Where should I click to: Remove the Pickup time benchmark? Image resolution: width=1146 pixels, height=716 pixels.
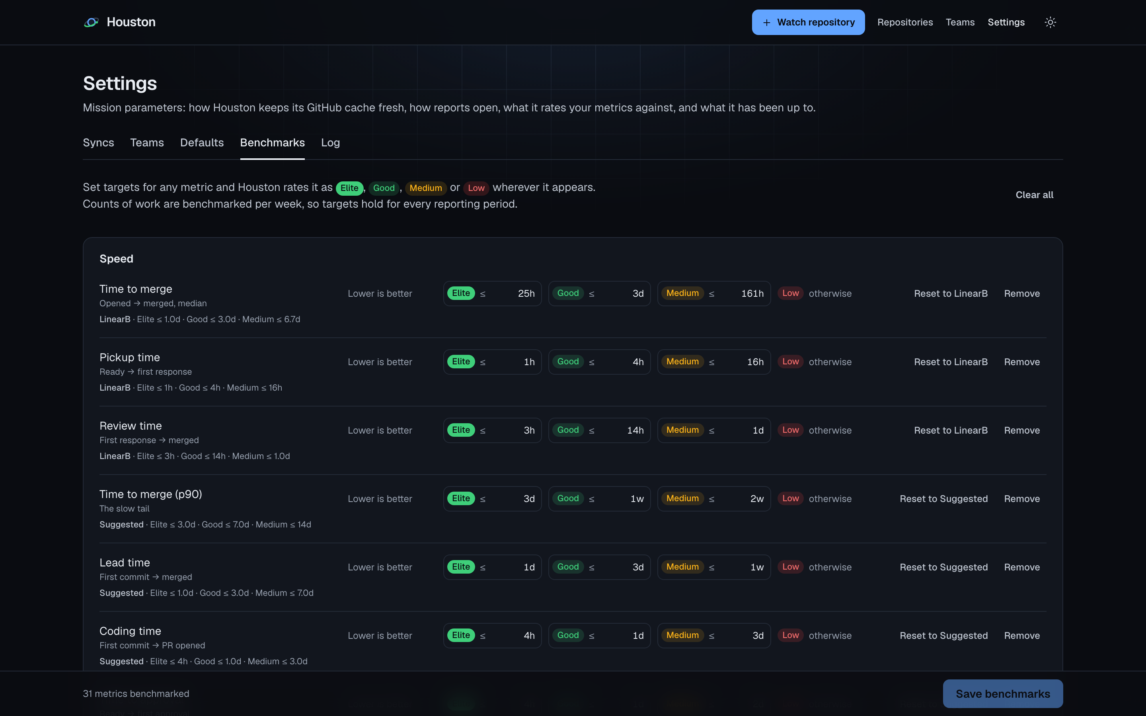(1021, 362)
